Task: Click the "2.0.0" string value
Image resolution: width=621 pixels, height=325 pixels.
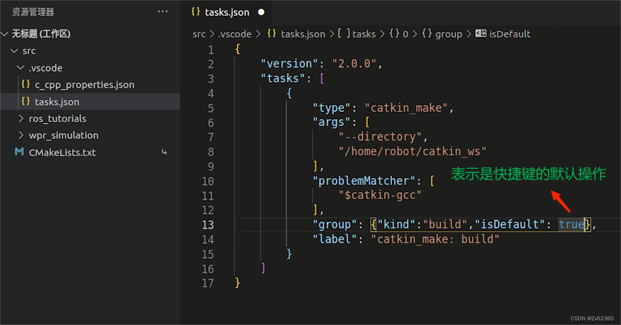Action: [x=354, y=64]
